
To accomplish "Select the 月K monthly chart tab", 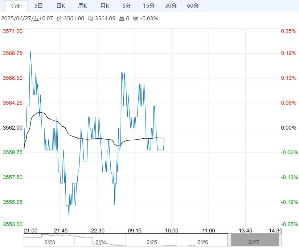I will [105, 6].
